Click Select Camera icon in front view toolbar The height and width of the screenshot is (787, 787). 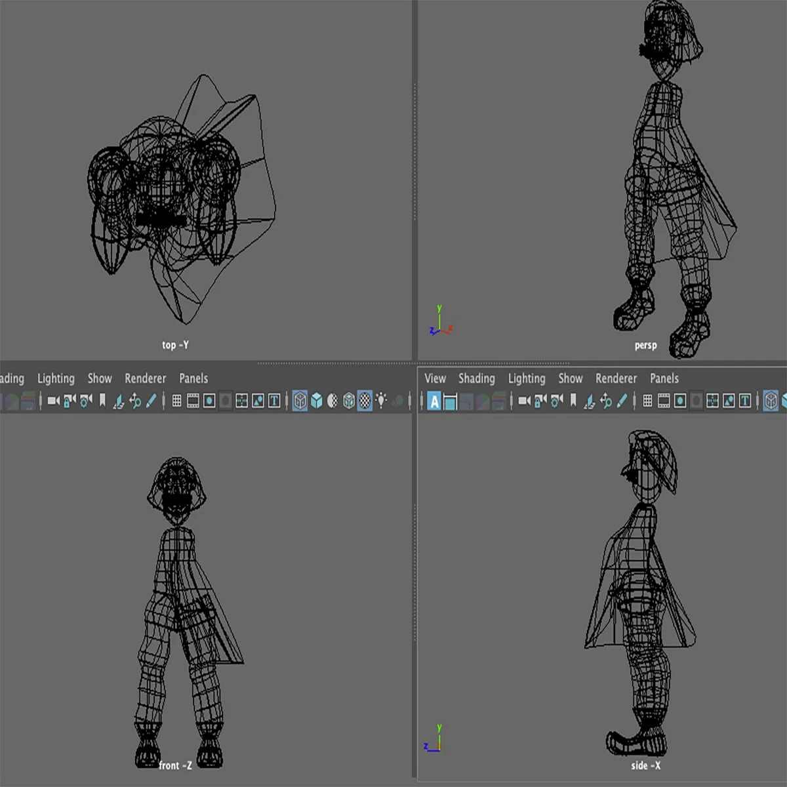(53, 400)
